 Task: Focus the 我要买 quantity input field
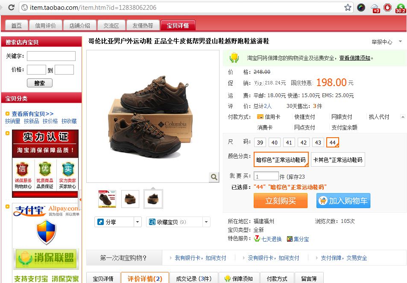click(x=266, y=176)
